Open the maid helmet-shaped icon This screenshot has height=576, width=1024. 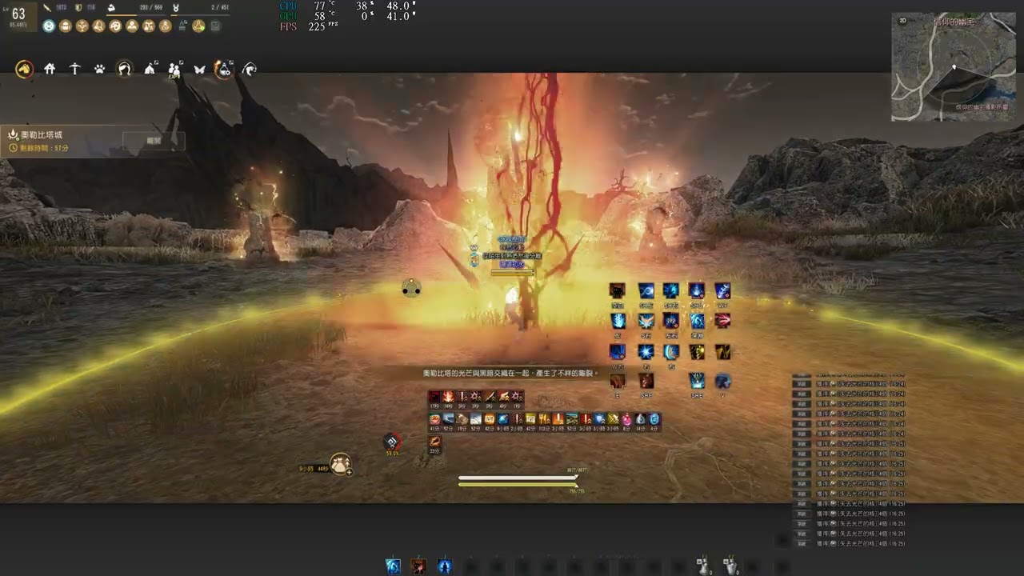coord(124,69)
